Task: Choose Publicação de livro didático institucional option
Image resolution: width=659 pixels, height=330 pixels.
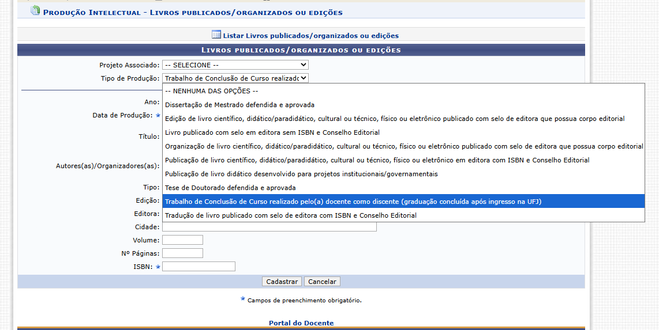Action: tap(403, 174)
